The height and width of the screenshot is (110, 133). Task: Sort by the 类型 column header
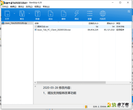coord(118,23)
